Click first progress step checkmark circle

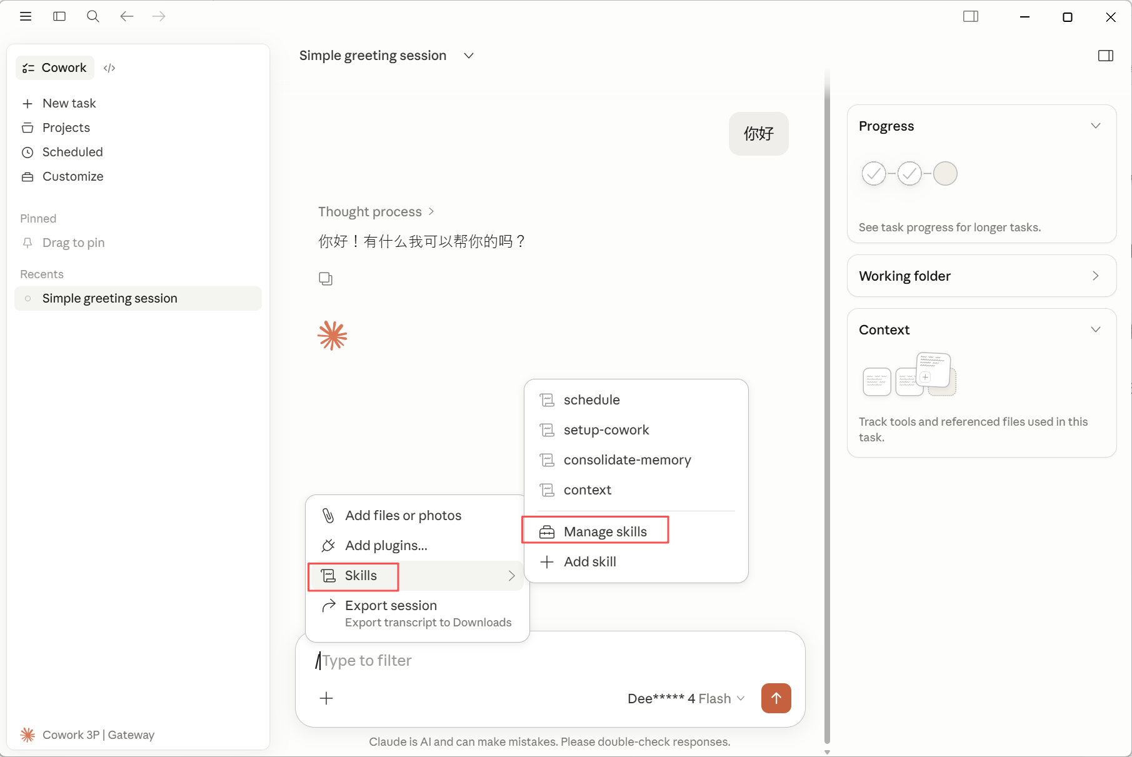pos(874,173)
